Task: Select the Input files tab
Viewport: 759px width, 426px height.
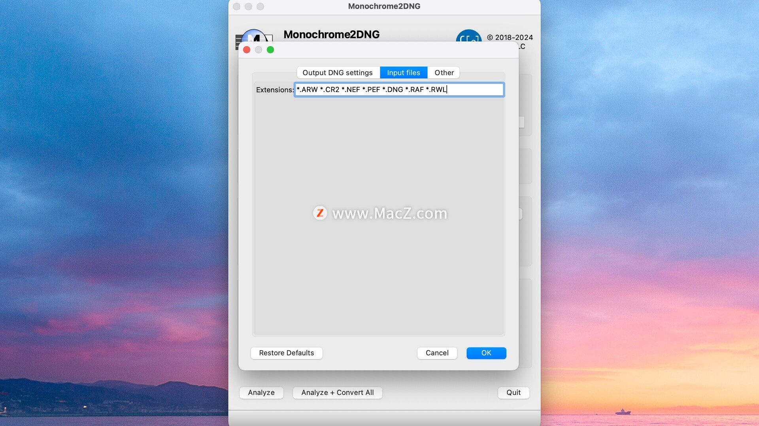Action: tap(403, 73)
